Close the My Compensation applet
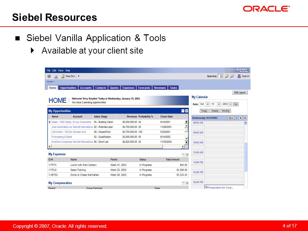308x231 pixels. point(187,183)
